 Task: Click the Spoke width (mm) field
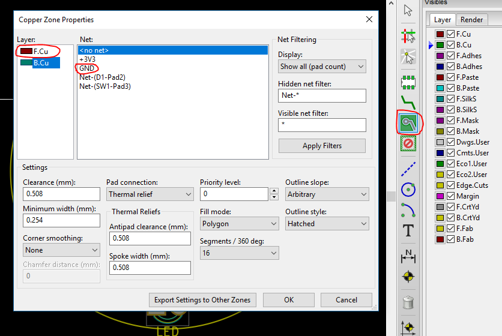click(150, 268)
